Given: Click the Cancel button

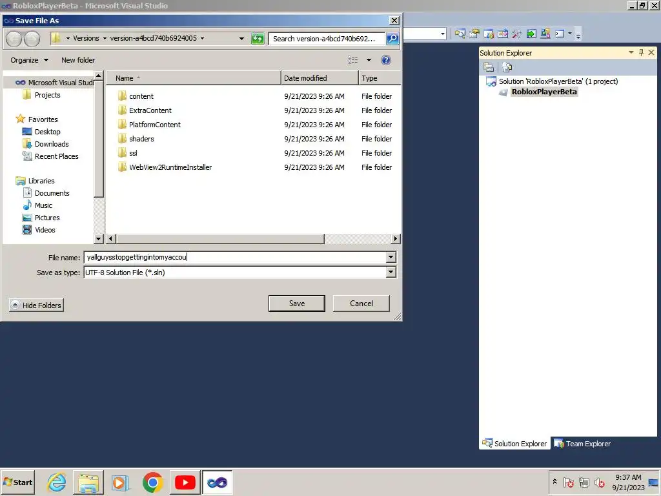Looking at the screenshot, I should coord(361,304).
